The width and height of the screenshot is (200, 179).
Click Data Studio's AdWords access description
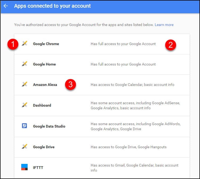pyautogui.click(x=135, y=126)
